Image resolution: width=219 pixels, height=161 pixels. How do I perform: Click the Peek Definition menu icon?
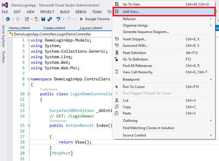click(117, 53)
